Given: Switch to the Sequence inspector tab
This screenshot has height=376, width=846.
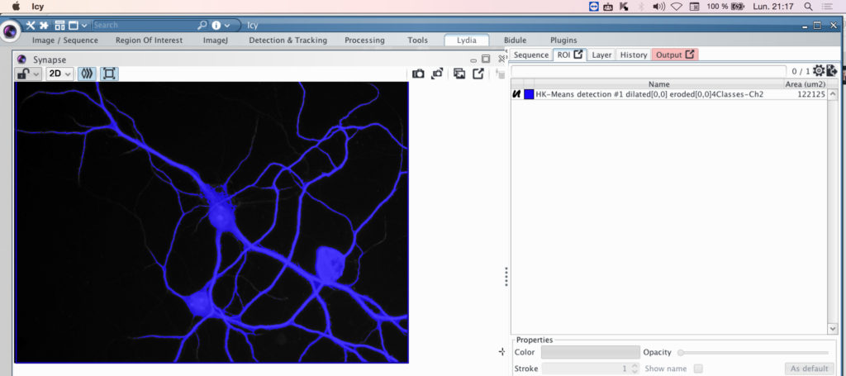Looking at the screenshot, I should (x=531, y=55).
